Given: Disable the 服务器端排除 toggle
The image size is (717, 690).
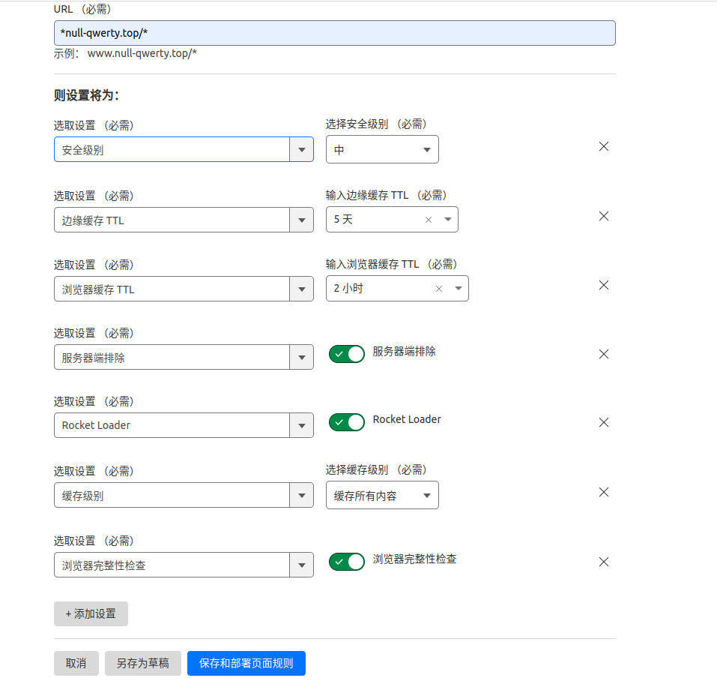Looking at the screenshot, I should (346, 353).
